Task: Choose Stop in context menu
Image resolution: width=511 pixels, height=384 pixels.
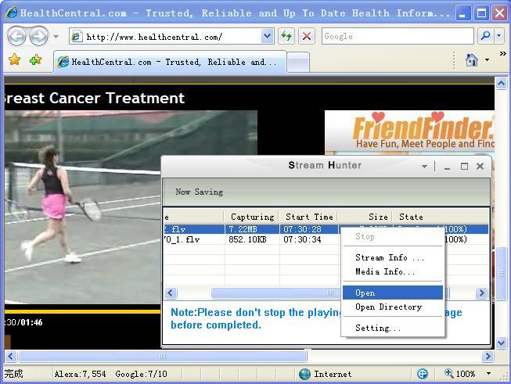Action: (x=393, y=237)
